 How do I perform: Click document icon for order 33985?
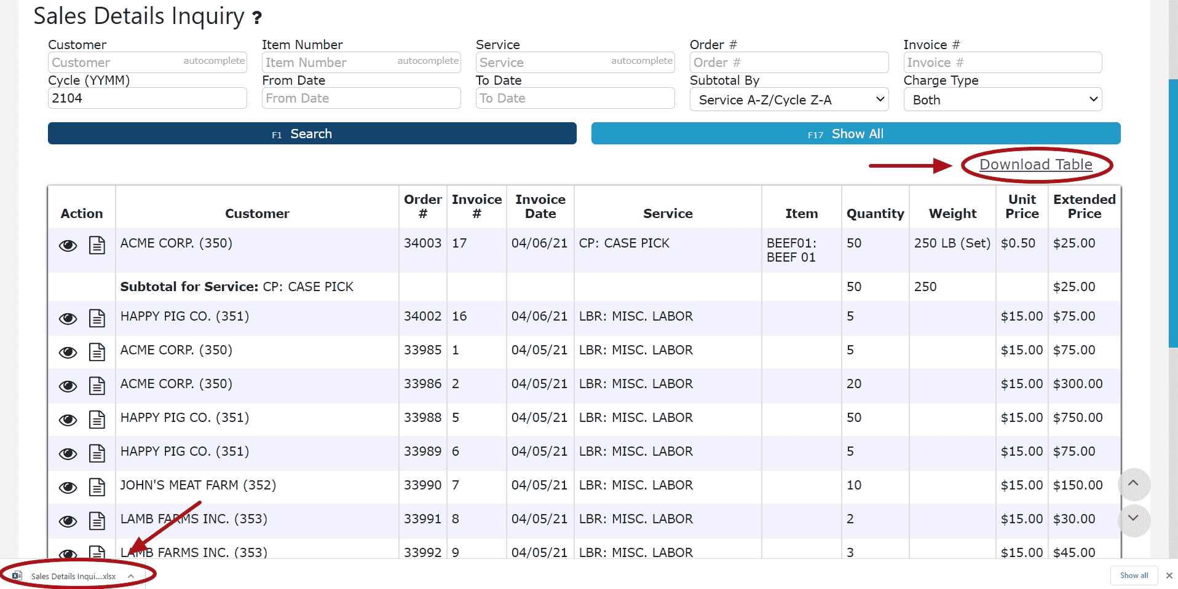97,352
